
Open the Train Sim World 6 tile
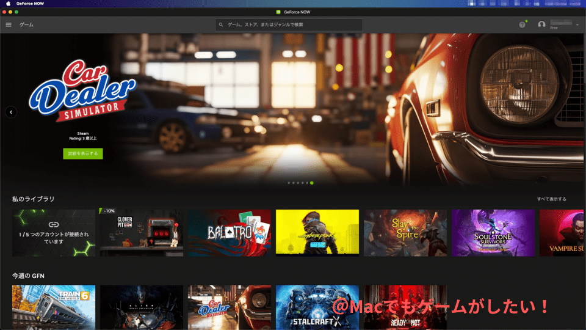(54, 307)
